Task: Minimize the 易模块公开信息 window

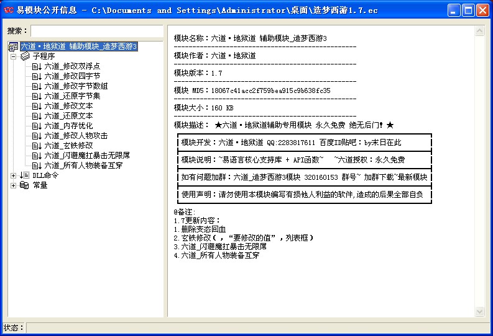Action: pos(453,11)
